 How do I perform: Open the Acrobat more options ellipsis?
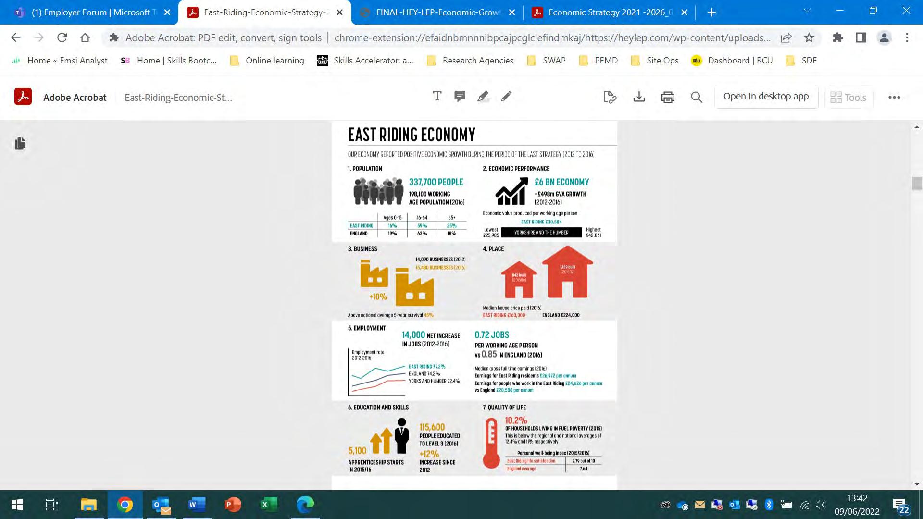click(894, 97)
